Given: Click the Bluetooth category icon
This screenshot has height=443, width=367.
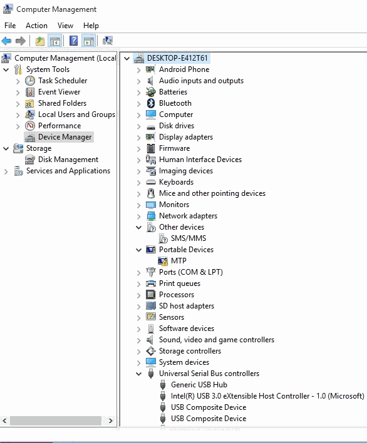Looking at the screenshot, I should tap(151, 103).
